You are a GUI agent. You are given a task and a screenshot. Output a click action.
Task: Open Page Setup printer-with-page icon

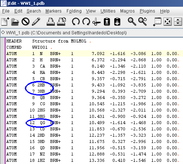pos(61,21)
